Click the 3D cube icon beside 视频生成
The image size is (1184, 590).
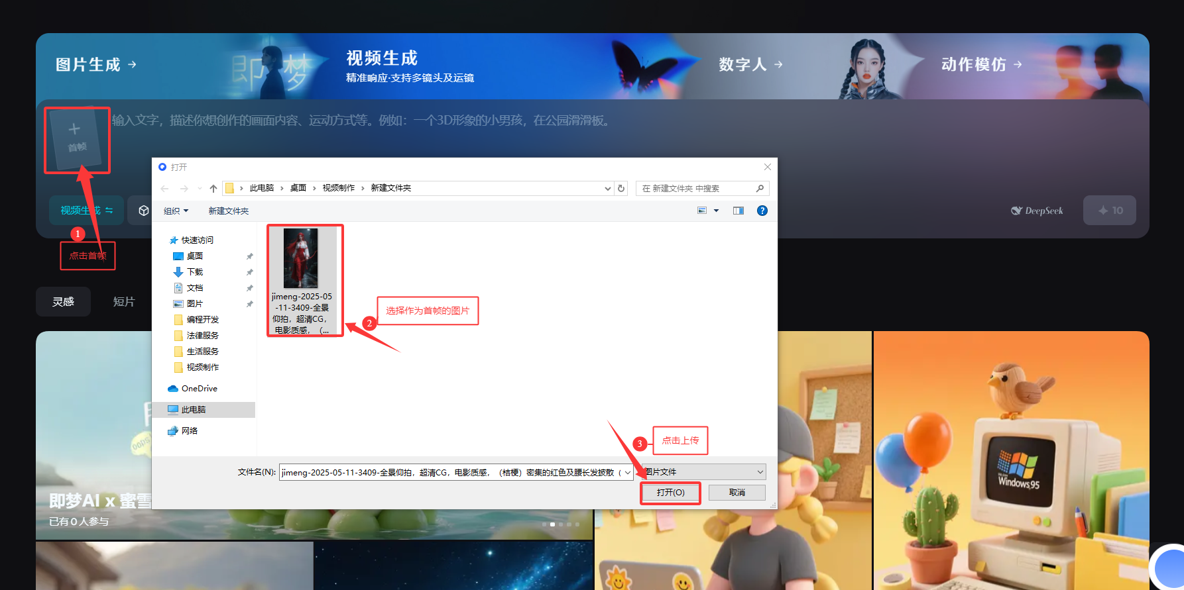[x=143, y=211]
